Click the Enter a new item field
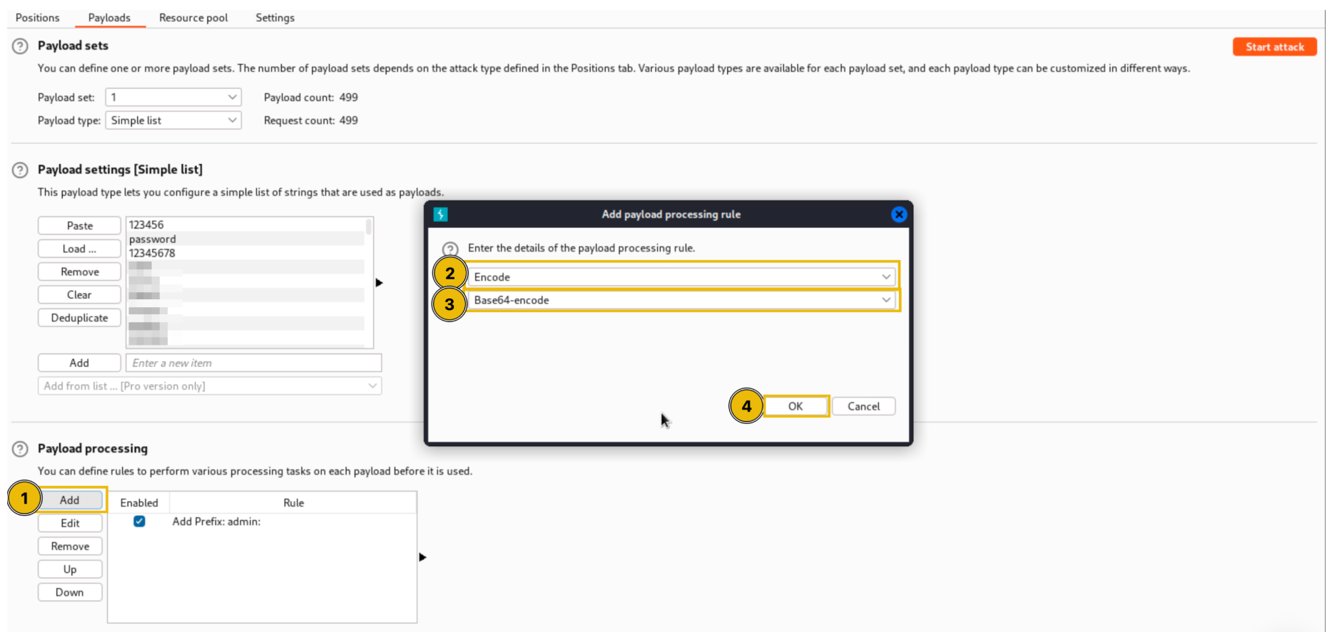 [253, 363]
